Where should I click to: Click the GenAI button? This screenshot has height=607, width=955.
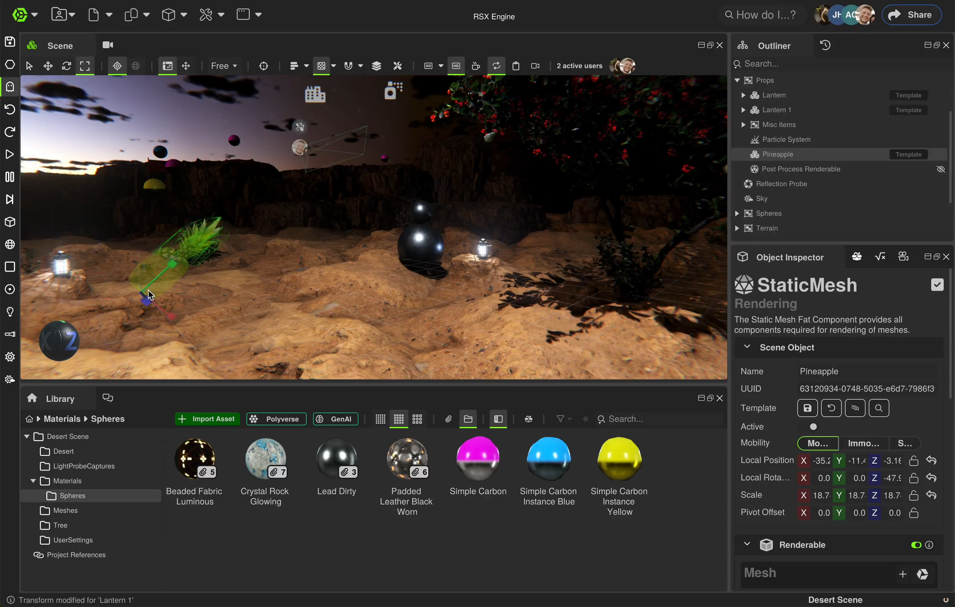(336, 419)
